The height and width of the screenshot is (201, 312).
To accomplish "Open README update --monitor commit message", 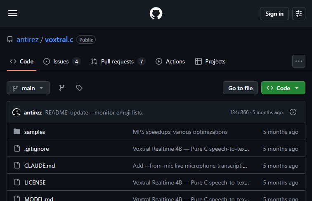I will click(94, 112).
